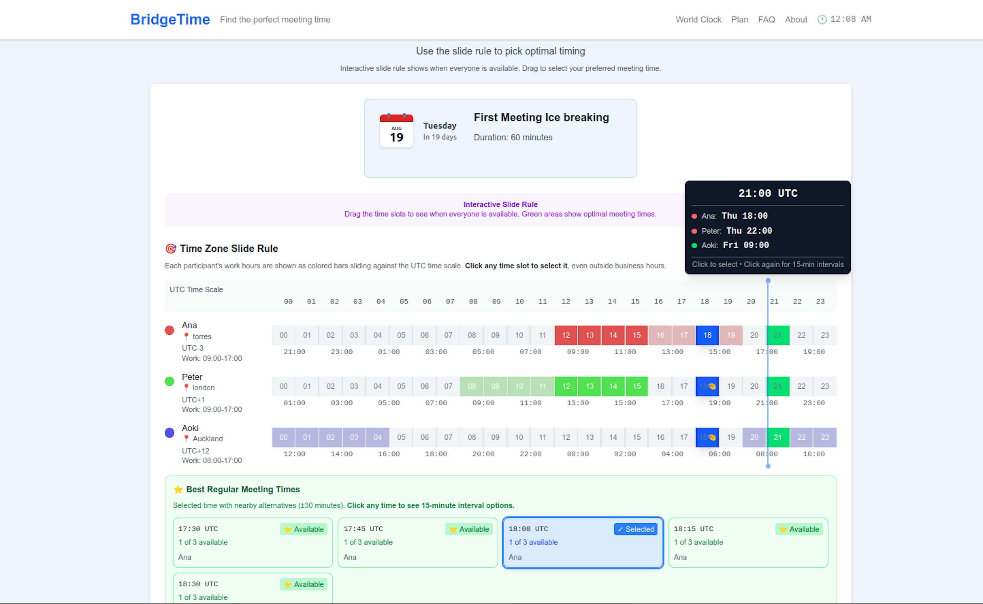
Task: Click the target icon next to Time Zone Slide Rule
Action: (171, 248)
